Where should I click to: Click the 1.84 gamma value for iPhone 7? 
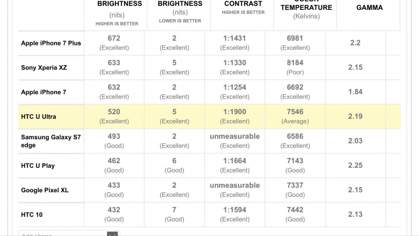click(x=355, y=92)
